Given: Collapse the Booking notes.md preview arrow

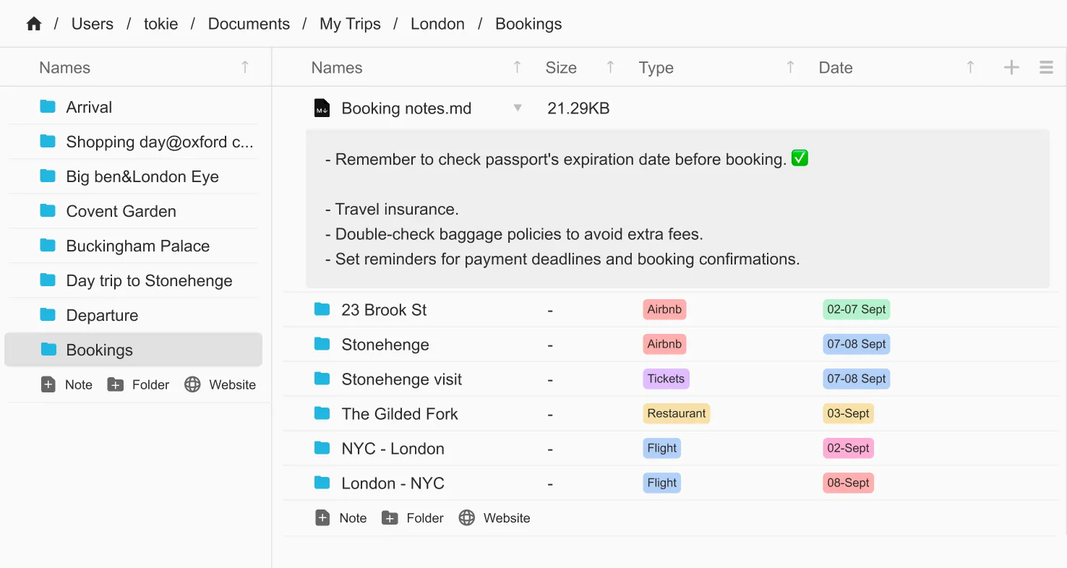Looking at the screenshot, I should [518, 108].
